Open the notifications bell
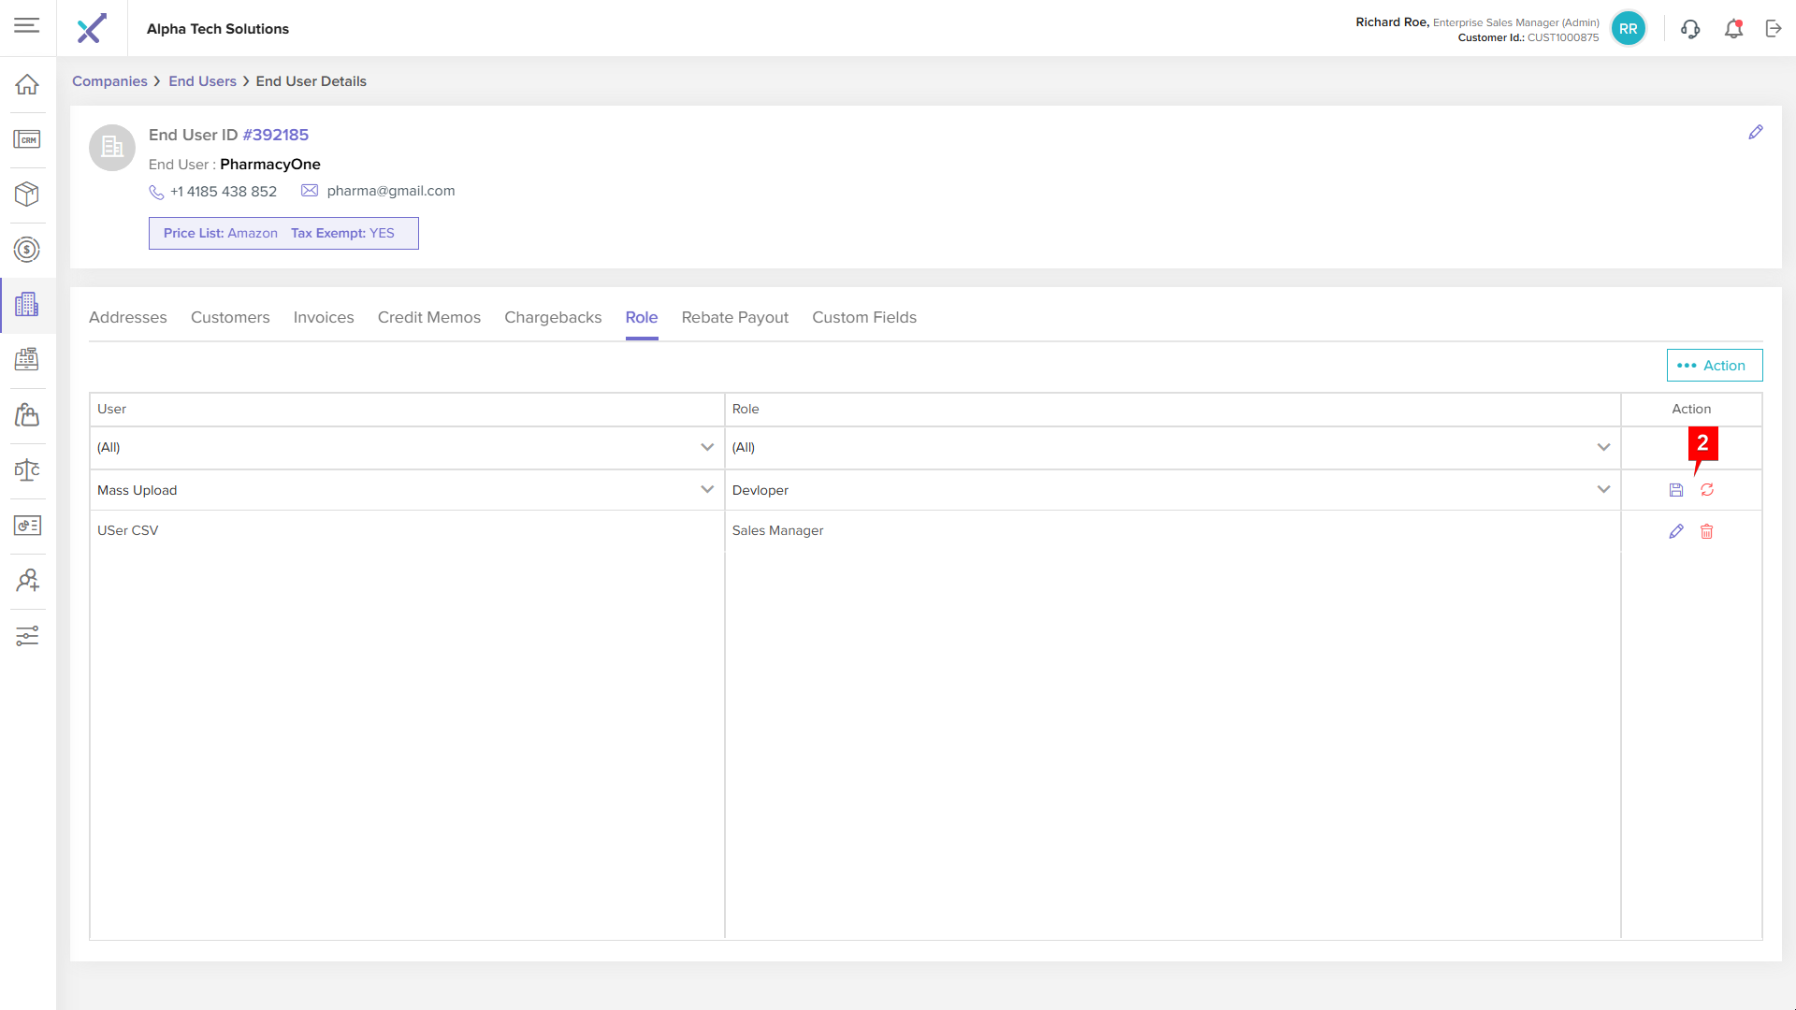Viewport: 1796px width, 1010px height. tap(1733, 29)
